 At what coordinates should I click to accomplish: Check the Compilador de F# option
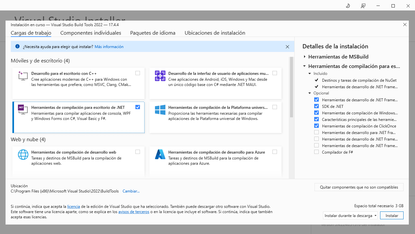tap(316, 152)
